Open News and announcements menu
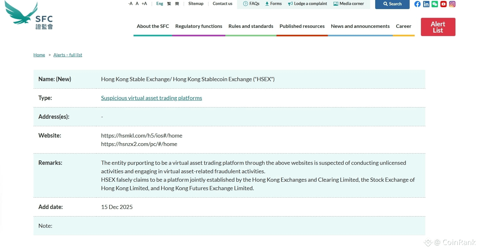This screenshot has height=250, width=478. 360,26
